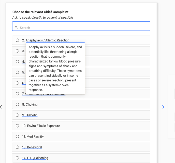The width and height of the screenshot is (175, 163).
Task: Select radio button for option 3
Action: pyautogui.click(x=17, y=51)
